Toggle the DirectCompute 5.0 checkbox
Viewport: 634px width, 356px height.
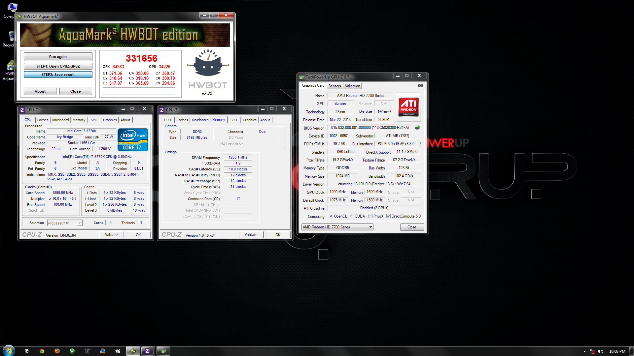pyautogui.click(x=388, y=216)
